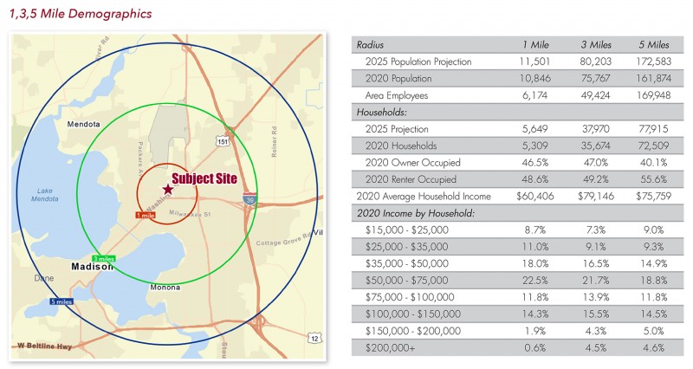Click the 1 mile value '0.6%'
The width and height of the screenshot is (693, 369).
tap(534, 348)
